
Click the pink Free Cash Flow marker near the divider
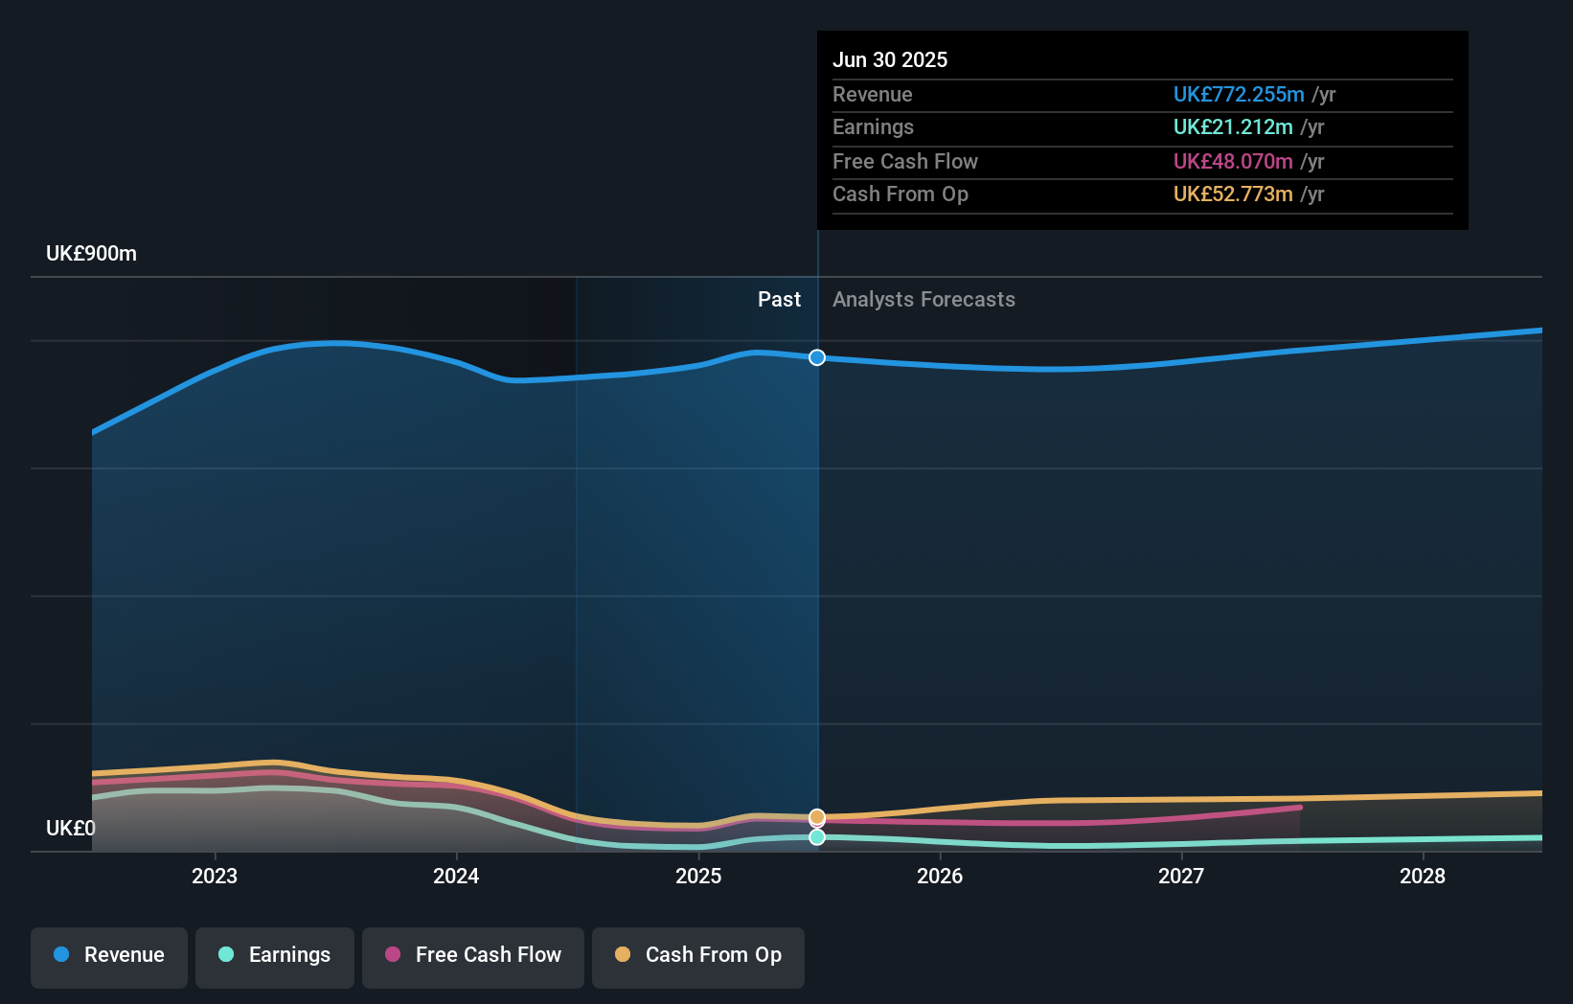(816, 826)
